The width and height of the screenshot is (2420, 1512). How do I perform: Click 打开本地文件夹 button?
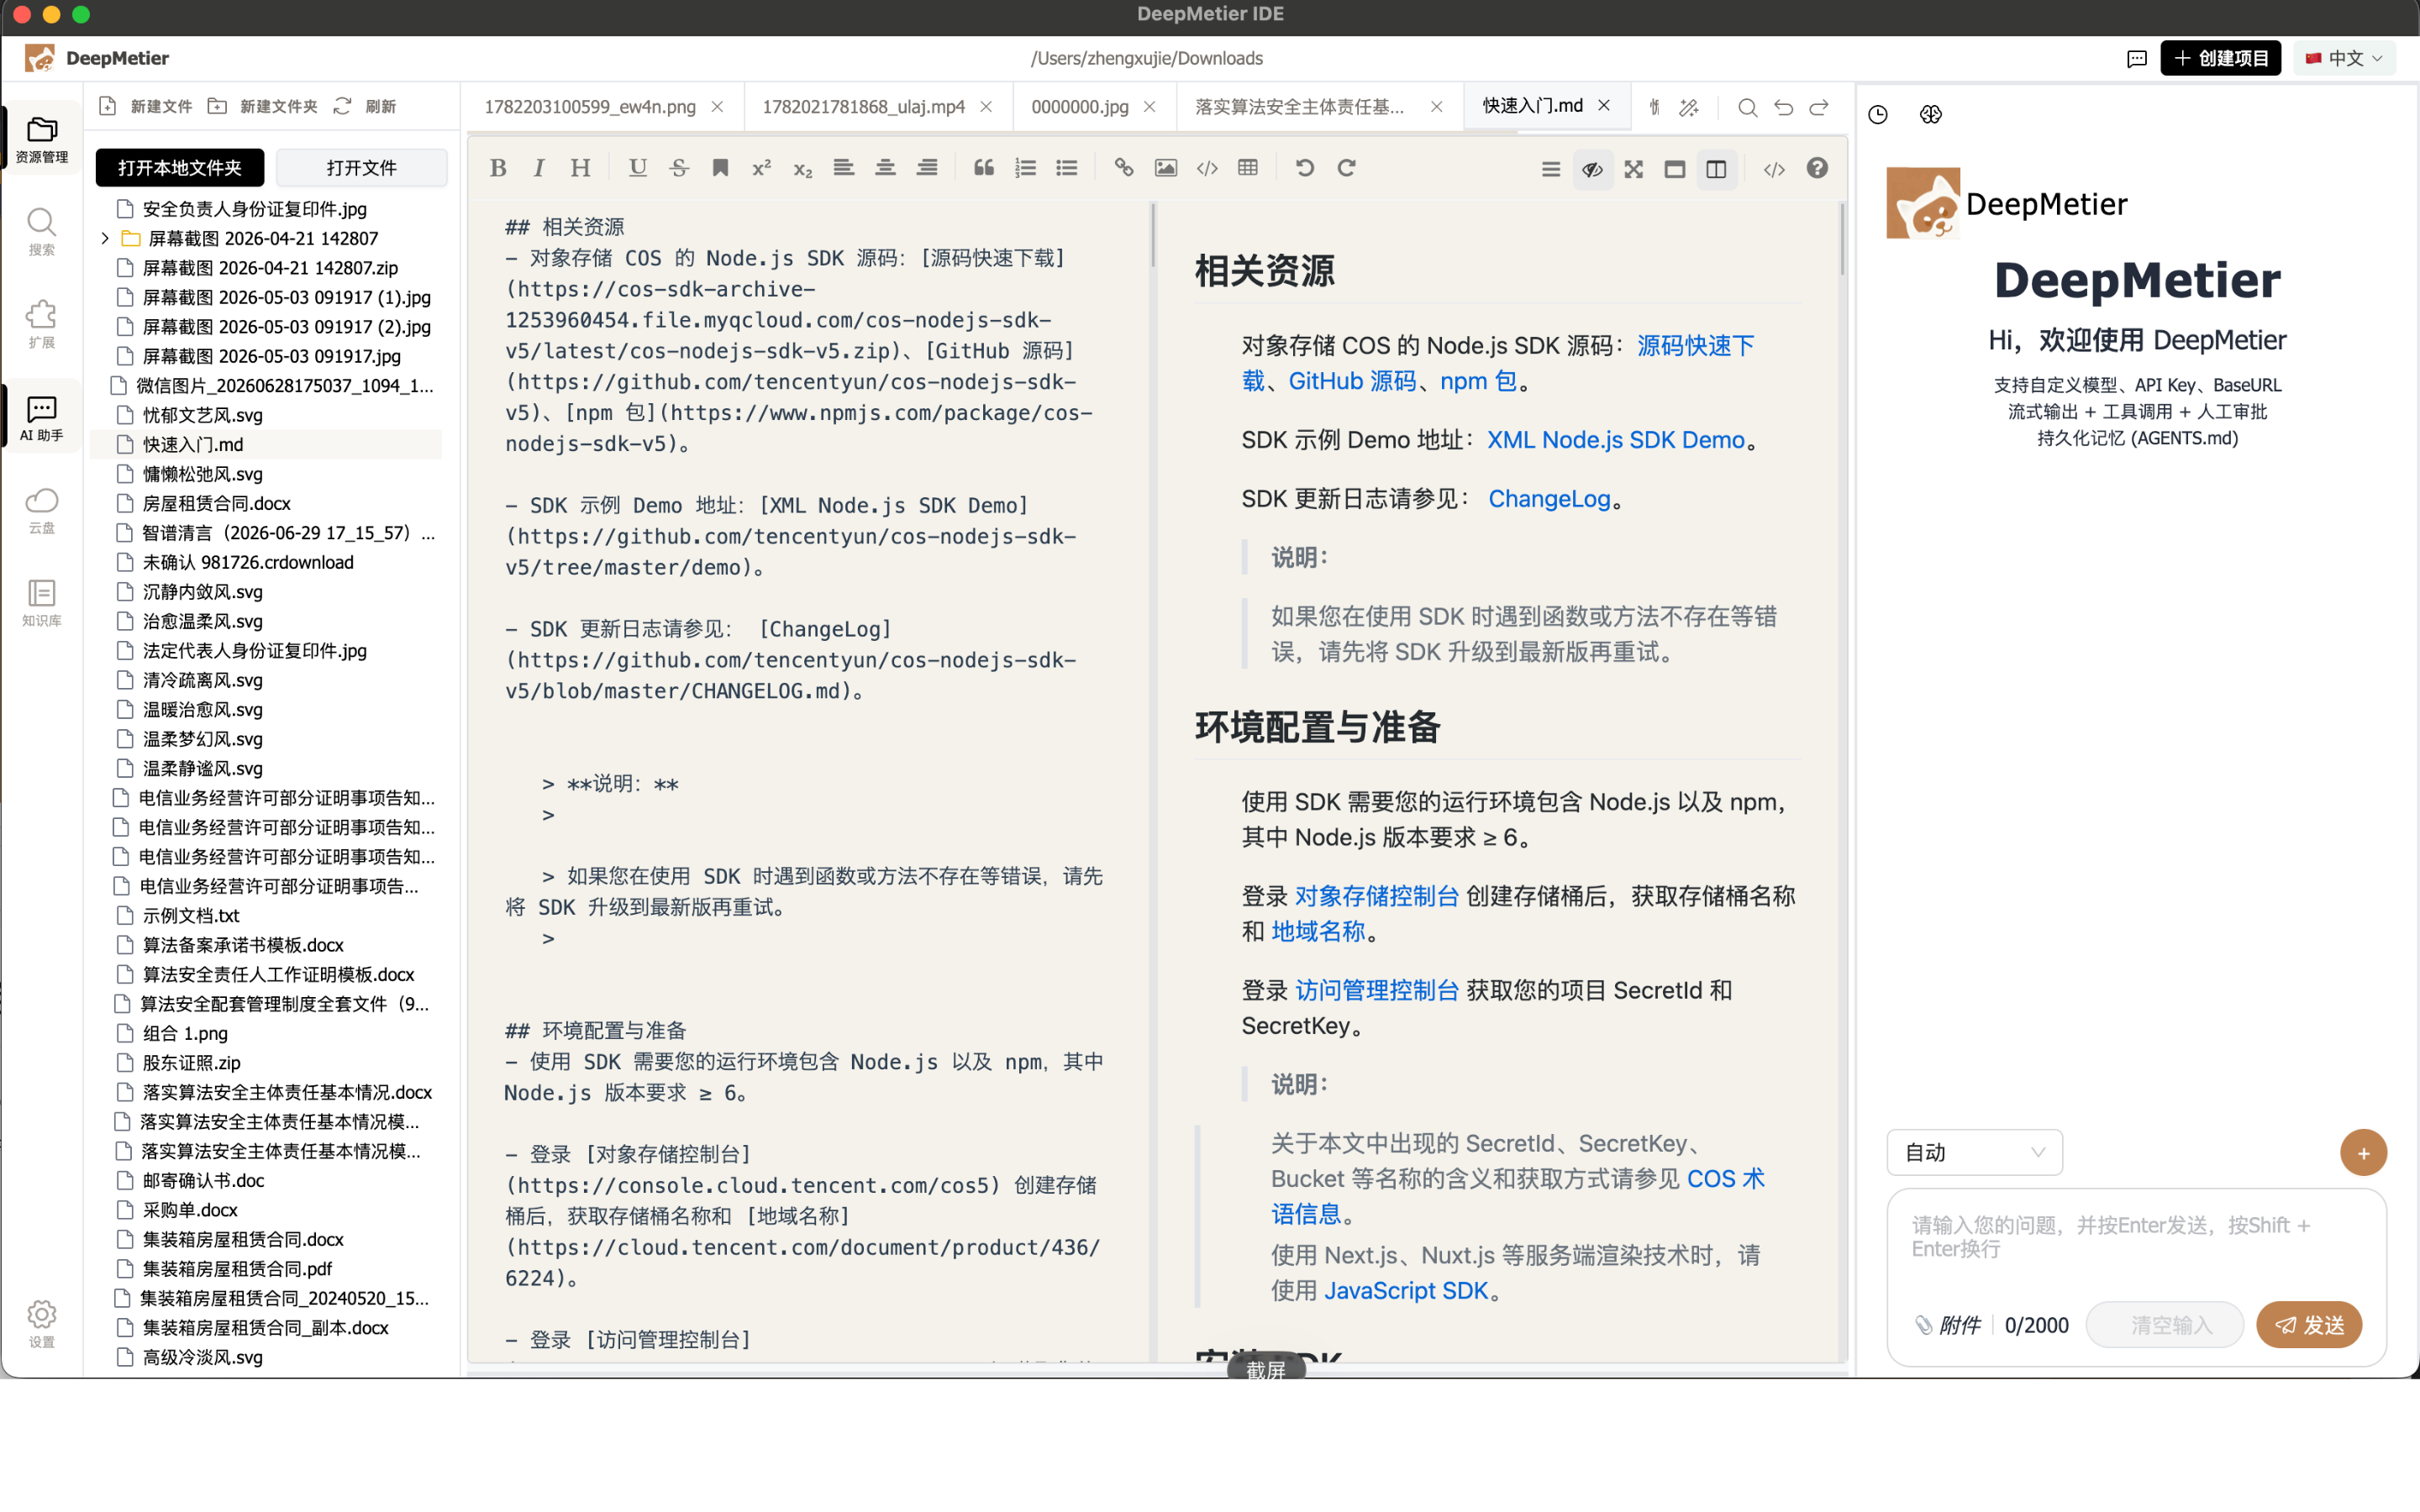(180, 167)
